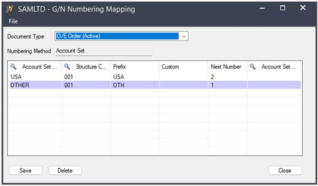The image size is (318, 186).
Task: Click next number 1 in OTHER row
Action: 228,85
